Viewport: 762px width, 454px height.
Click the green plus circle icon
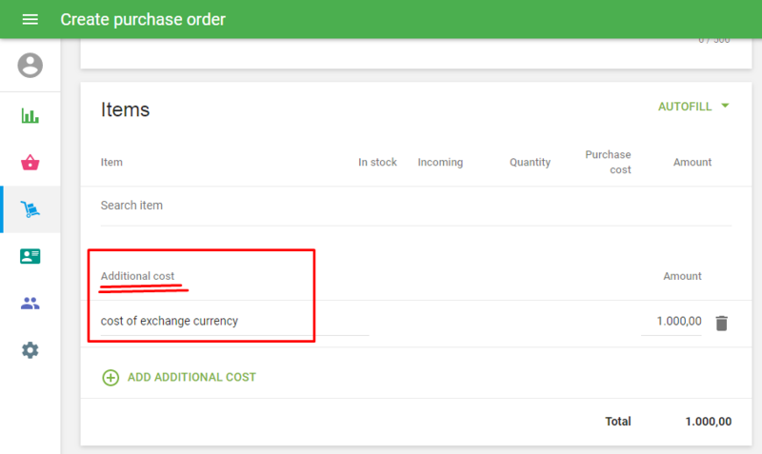click(110, 377)
